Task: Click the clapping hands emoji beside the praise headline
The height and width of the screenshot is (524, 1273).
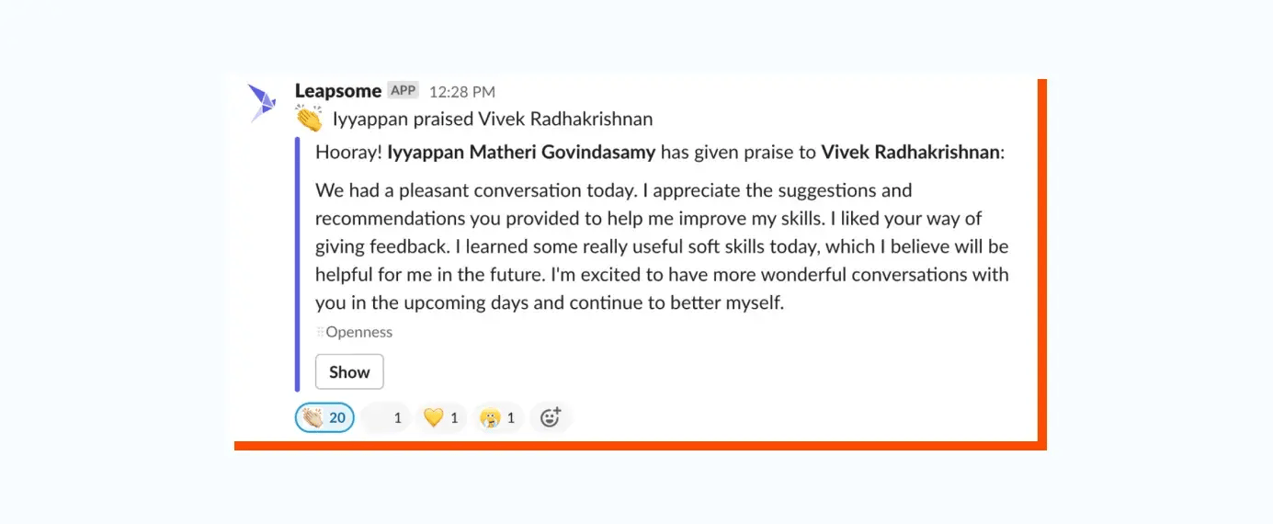Action: coord(309,119)
